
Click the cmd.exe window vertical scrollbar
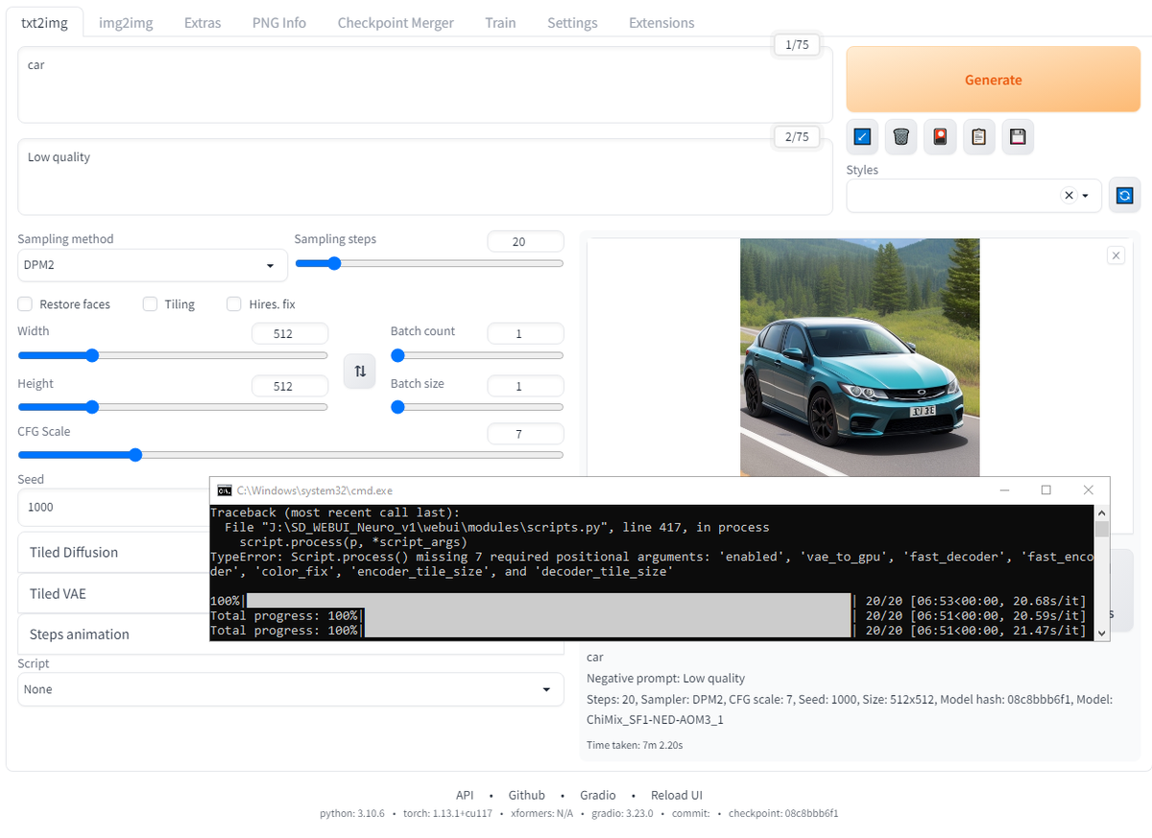(1101, 573)
